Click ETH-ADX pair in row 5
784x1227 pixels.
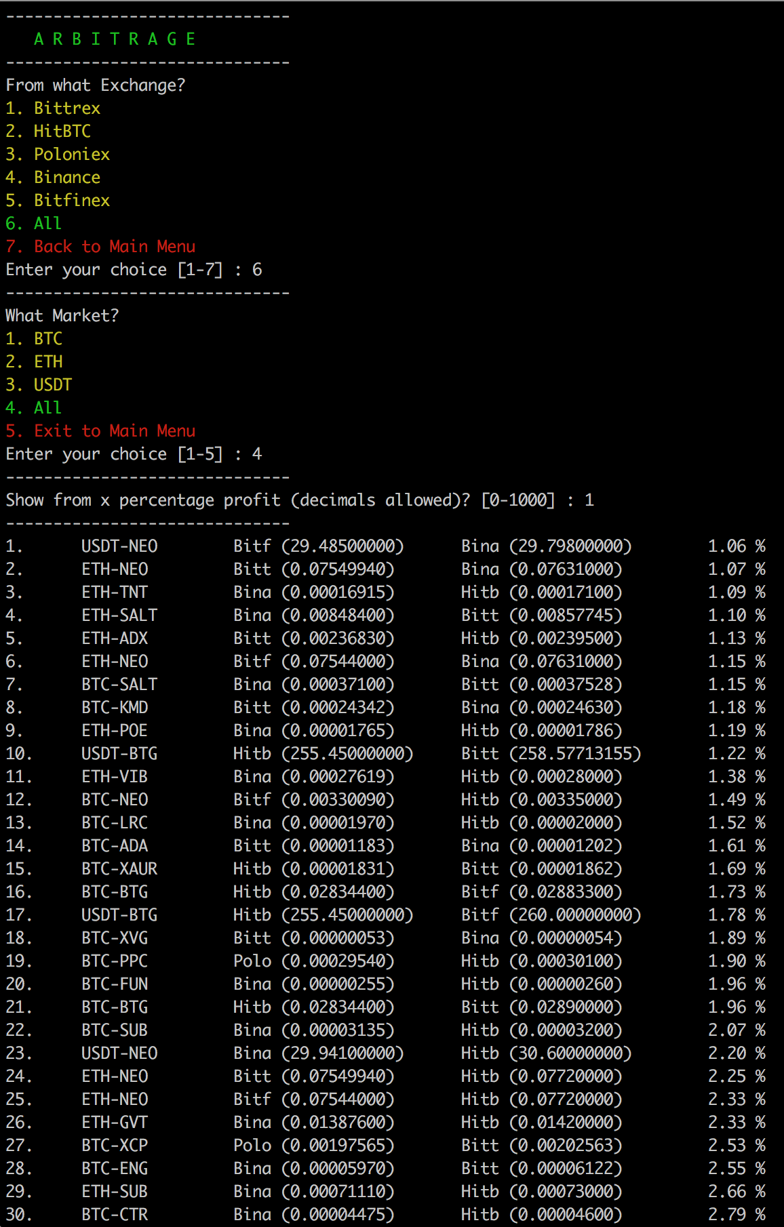point(115,639)
